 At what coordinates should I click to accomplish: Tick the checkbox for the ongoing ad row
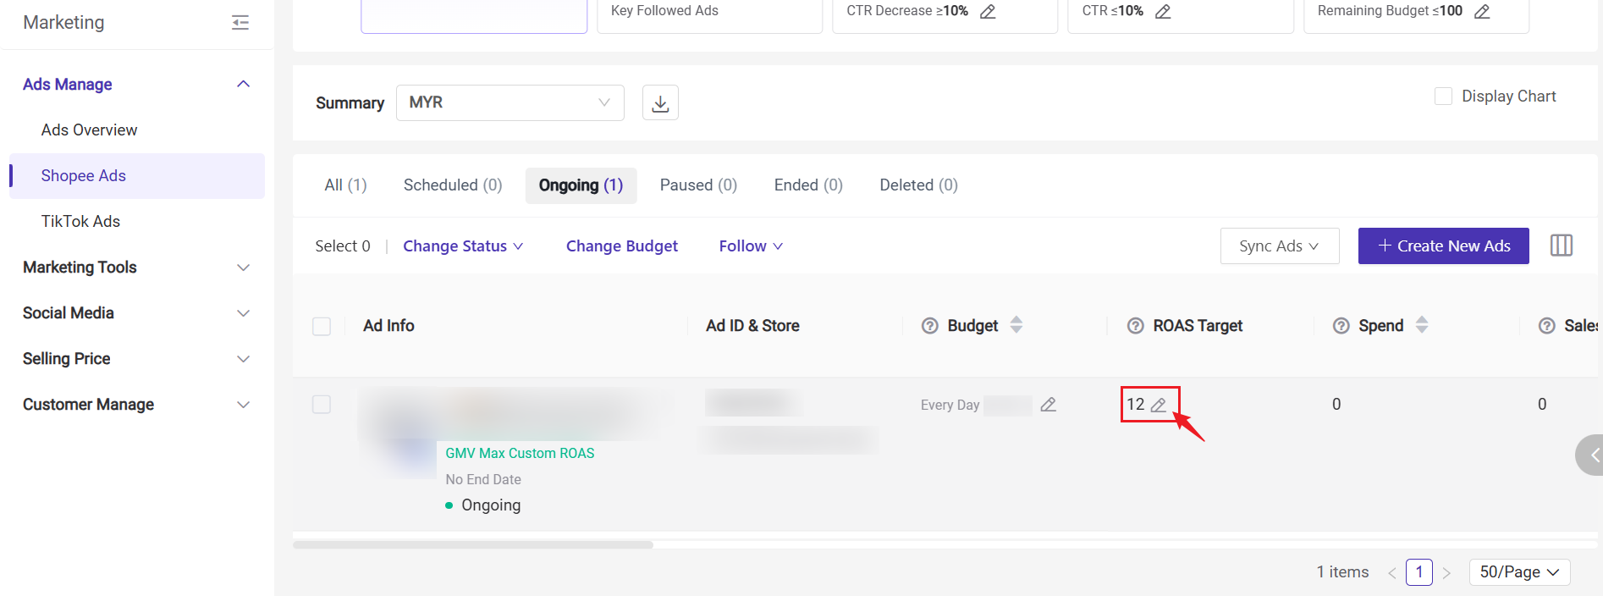322,405
